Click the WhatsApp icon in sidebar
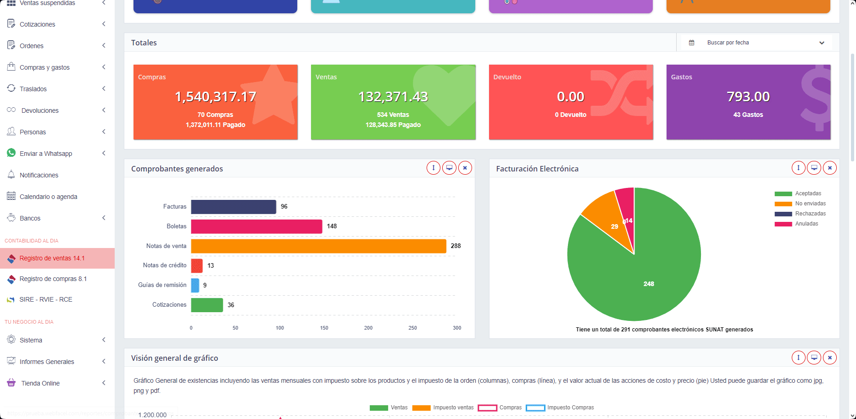This screenshot has height=419, width=856. click(x=11, y=153)
